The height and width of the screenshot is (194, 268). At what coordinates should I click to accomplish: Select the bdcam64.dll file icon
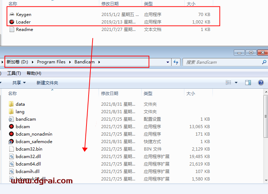pos(11,164)
